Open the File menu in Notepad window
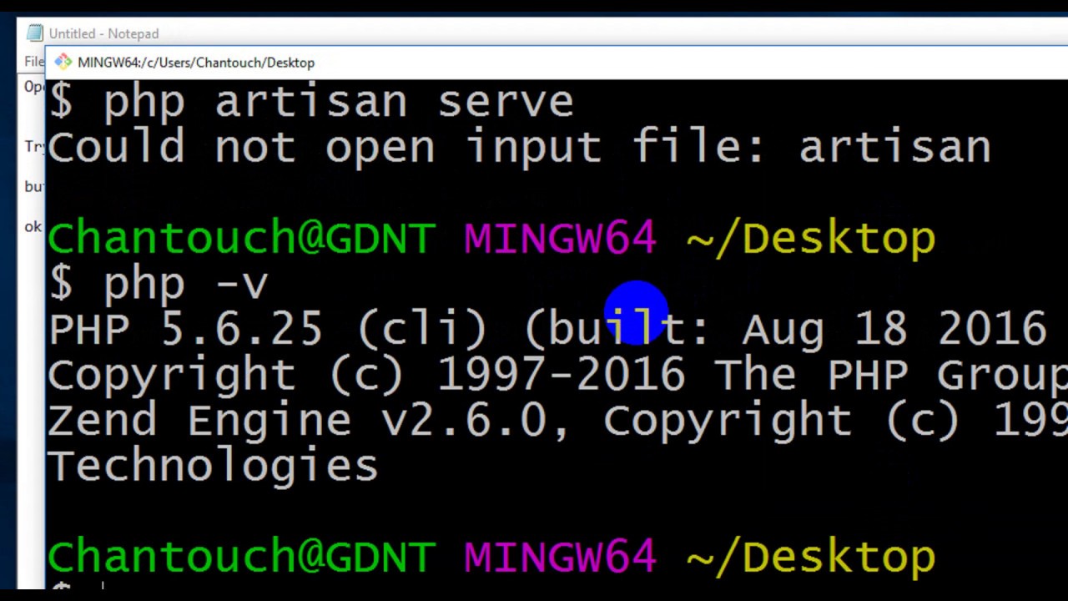 click(34, 61)
